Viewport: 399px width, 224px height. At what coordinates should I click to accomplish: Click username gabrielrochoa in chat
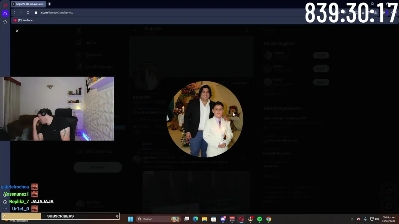coord(15,187)
